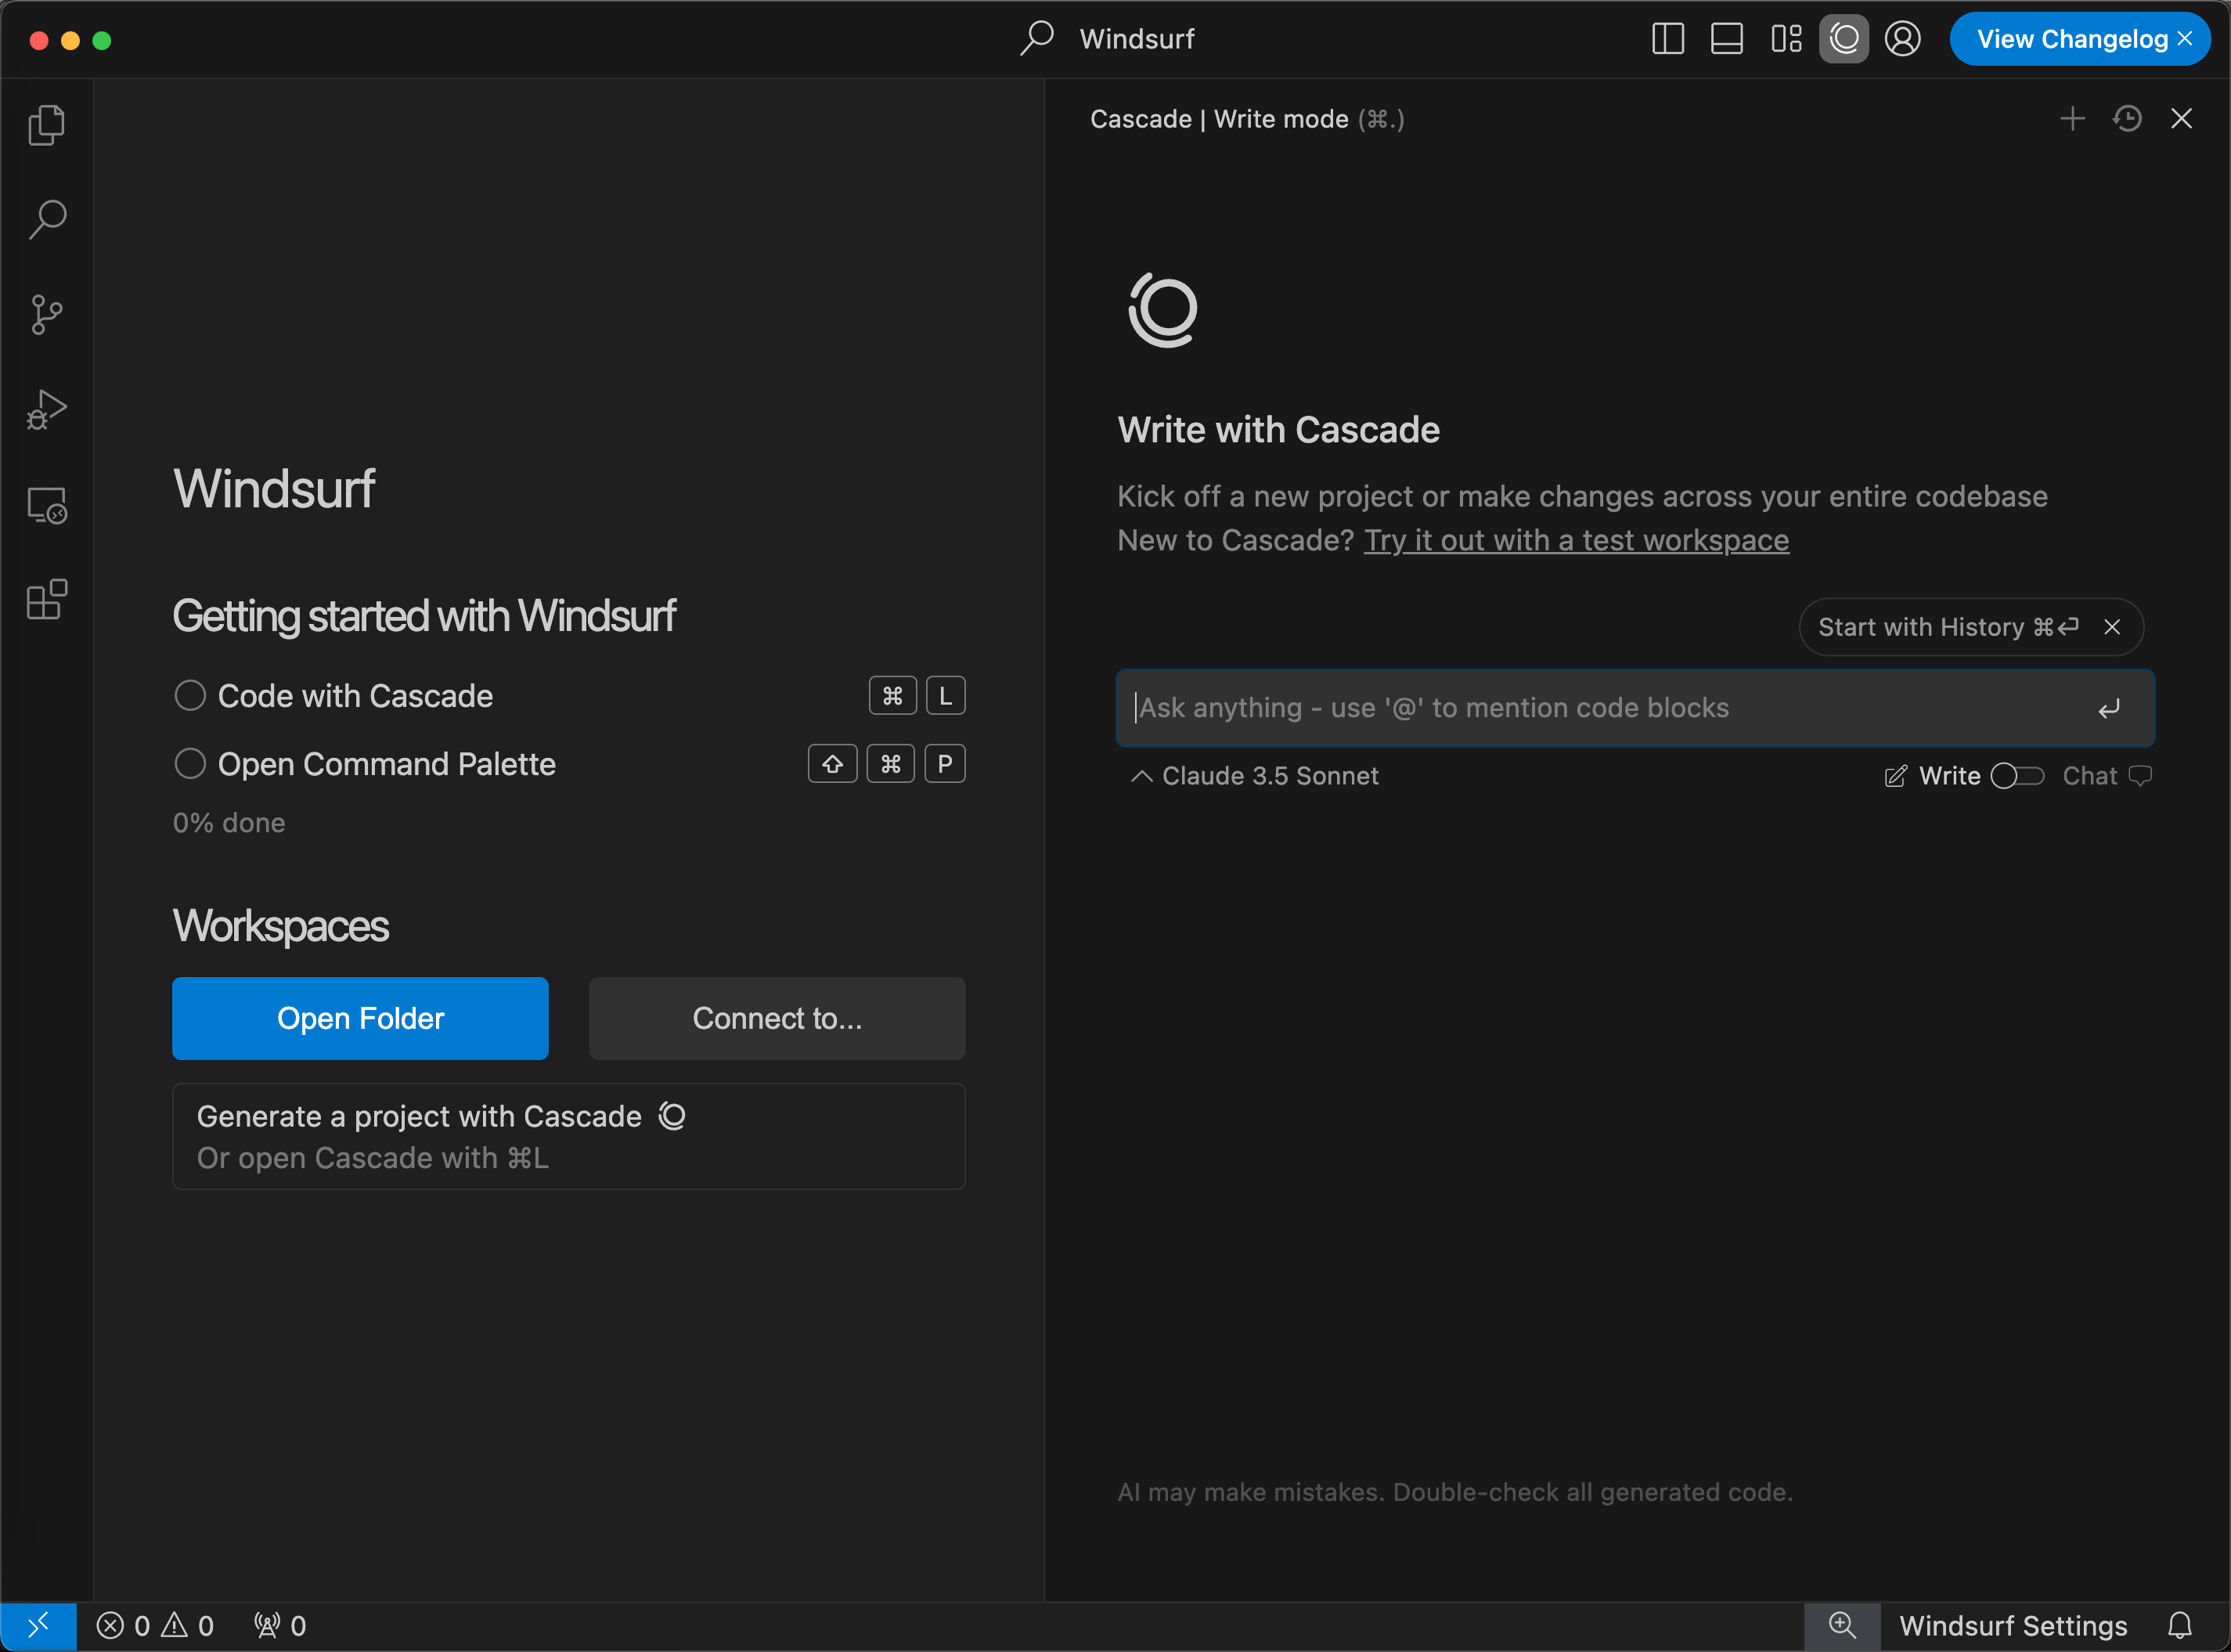The image size is (2231, 1652).
Task: Click the Open Folder button
Action: pyautogui.click(x=360, y=1018)
